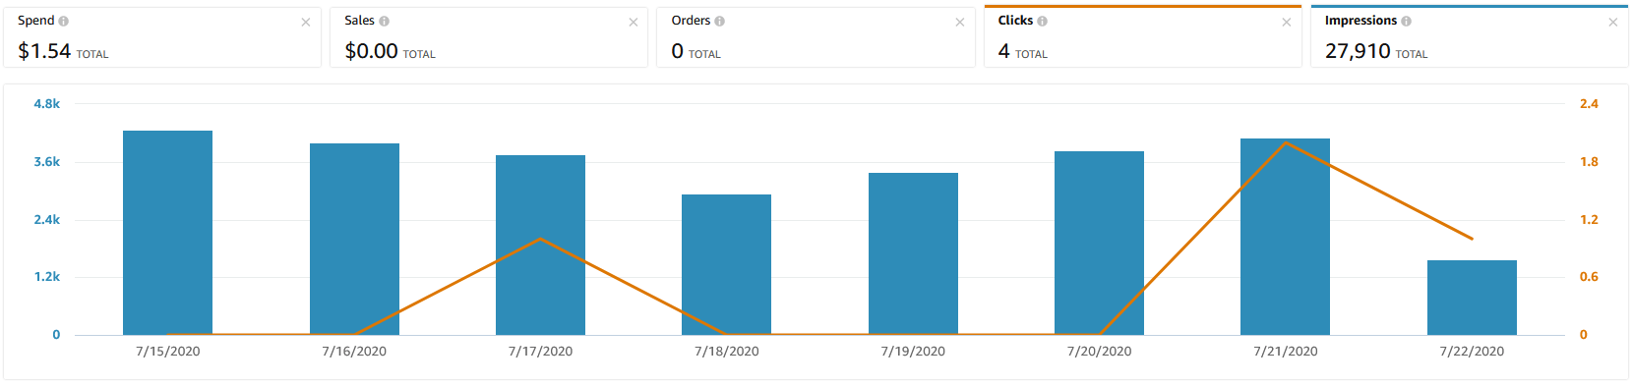
Task: Click the 7/22/2020 impressions bar
Action: (x=1472, y=298)
